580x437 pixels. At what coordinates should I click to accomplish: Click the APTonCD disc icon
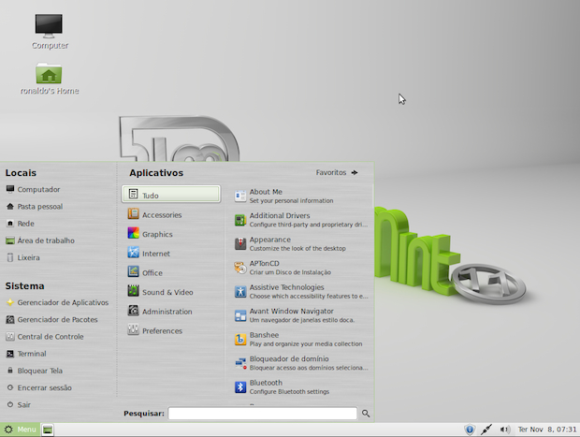tap(240, 268)
